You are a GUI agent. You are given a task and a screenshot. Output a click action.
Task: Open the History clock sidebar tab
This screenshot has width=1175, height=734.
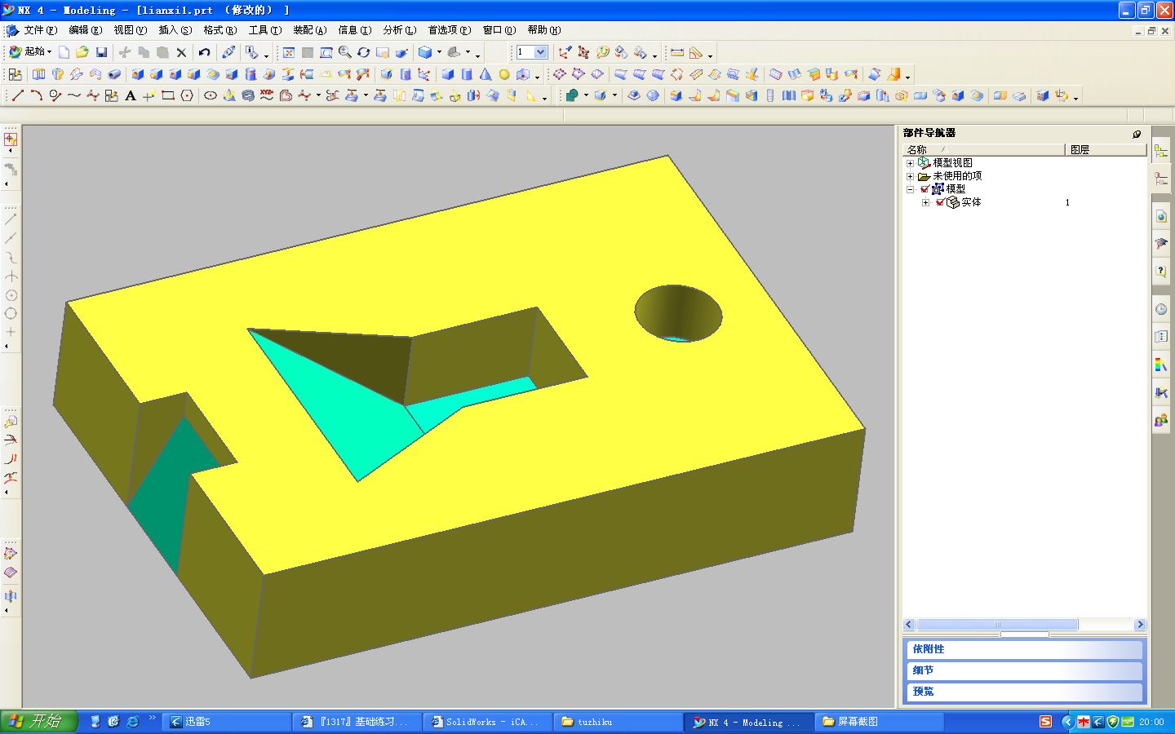[1161, 309]
